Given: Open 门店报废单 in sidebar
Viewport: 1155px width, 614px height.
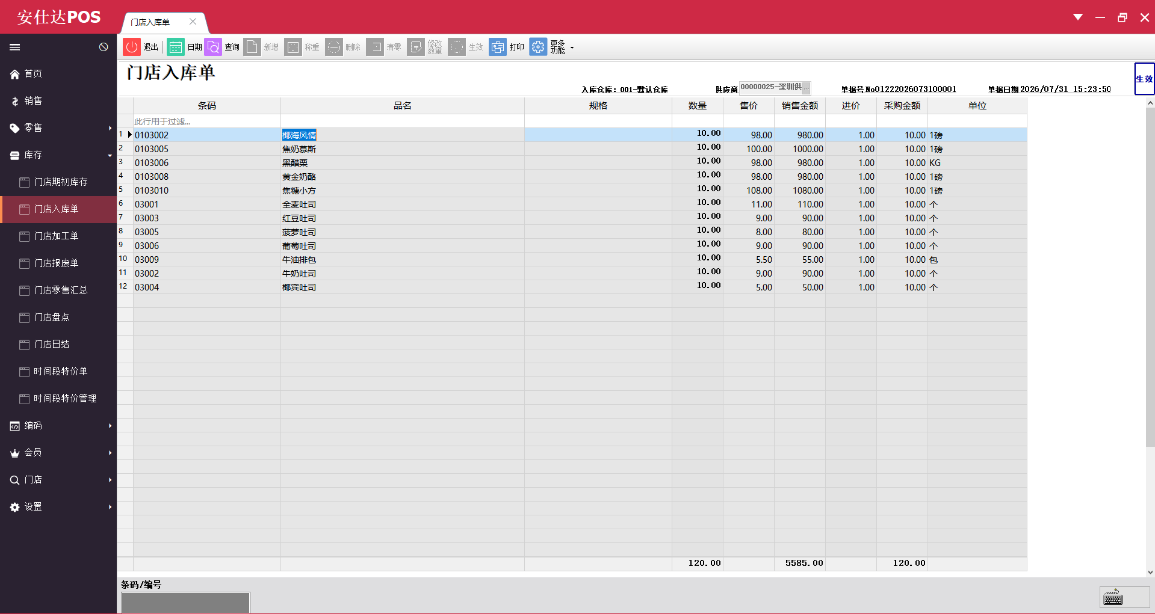Looking at the screenshot, I should pyautogui.click(x=58, y=263).
